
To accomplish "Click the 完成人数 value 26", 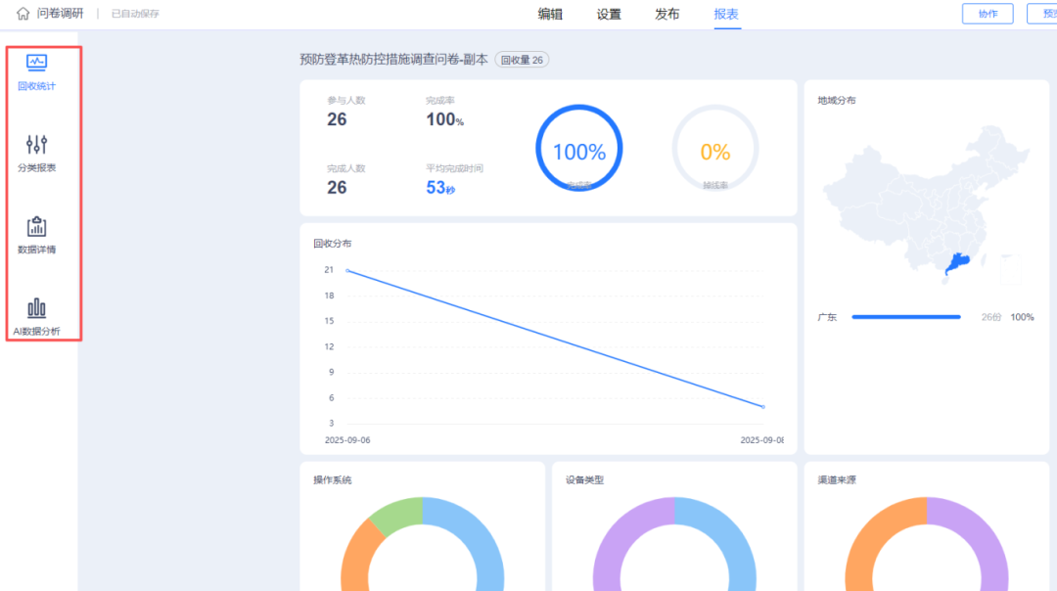I will coord(337,187).
